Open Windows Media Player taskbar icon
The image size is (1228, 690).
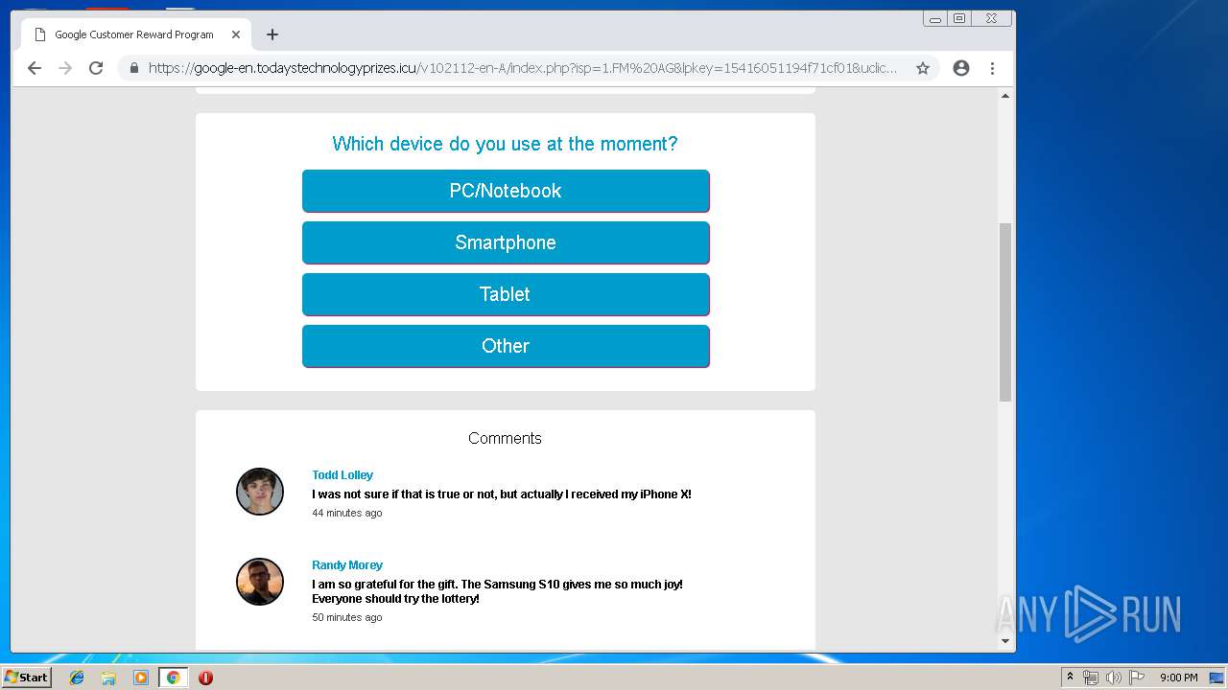(x=141, y=678)
